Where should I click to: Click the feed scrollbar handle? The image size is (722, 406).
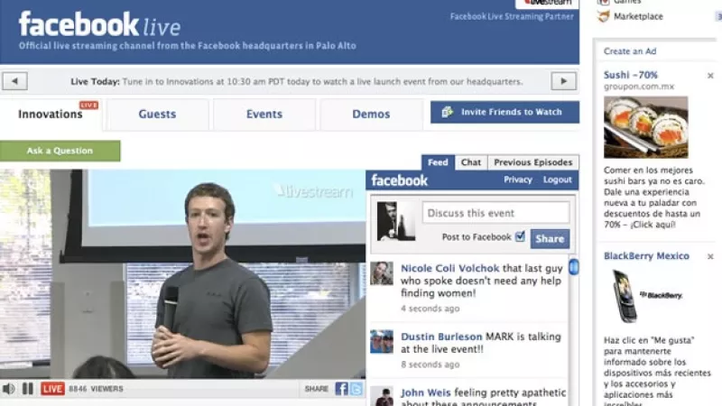(574, 267)
